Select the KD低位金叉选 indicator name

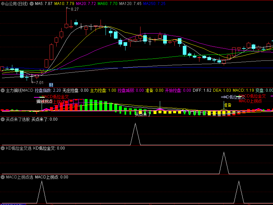19,148
